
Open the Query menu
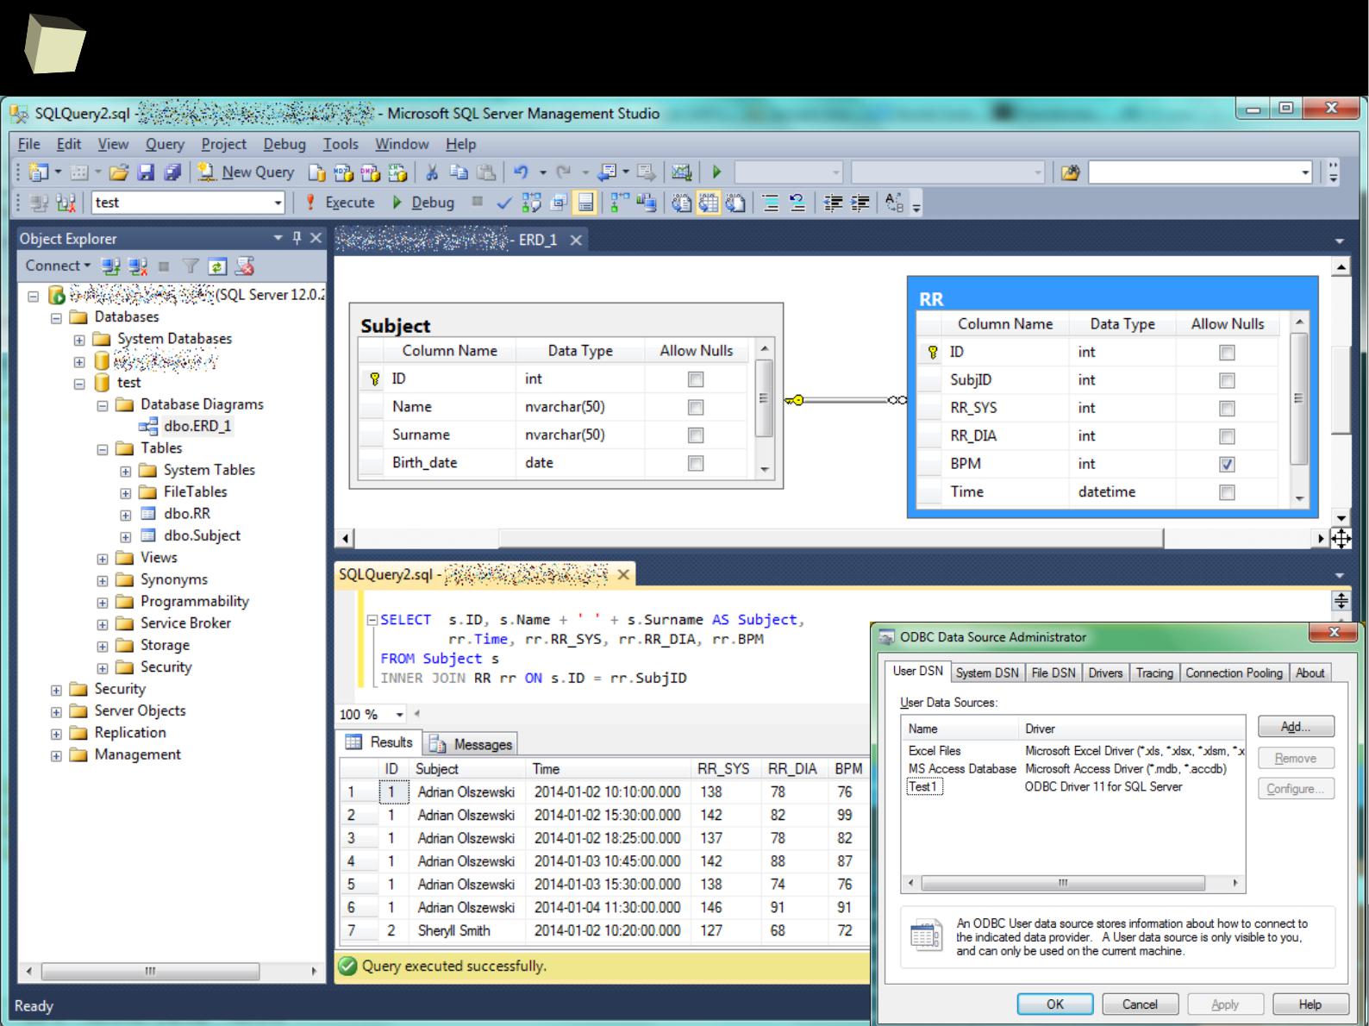pos(164,144)
